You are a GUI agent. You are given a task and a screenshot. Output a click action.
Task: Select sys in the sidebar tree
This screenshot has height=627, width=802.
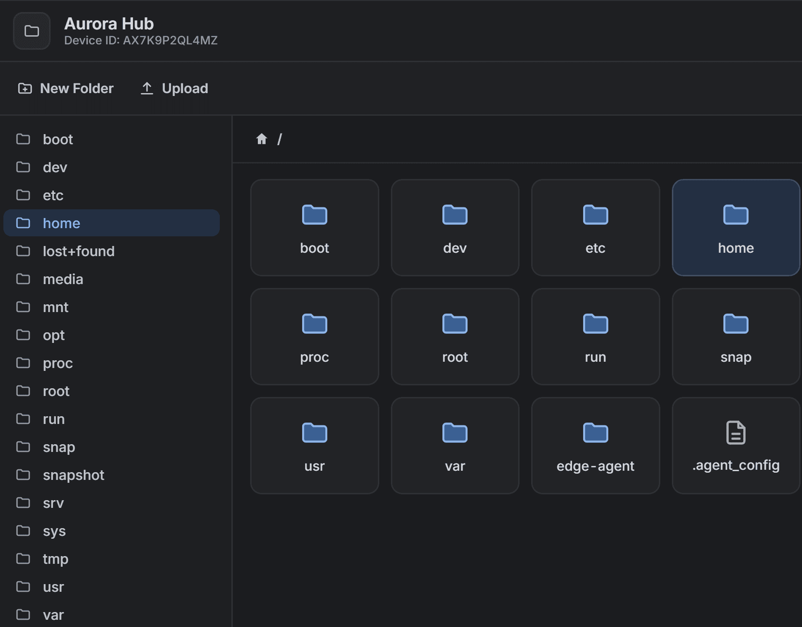coord(112,531)
